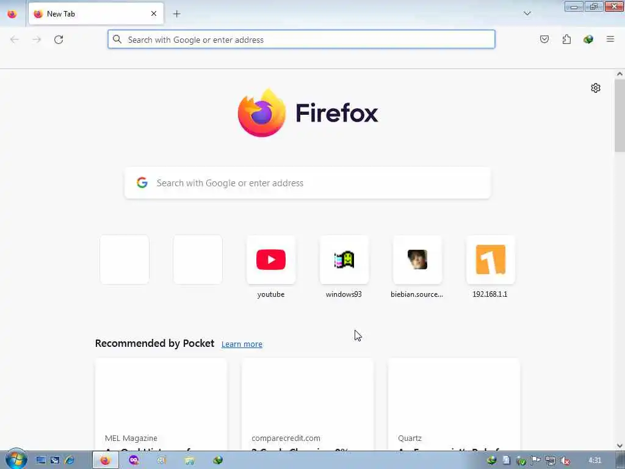Click the green shield tray icon

pos(521,461)
